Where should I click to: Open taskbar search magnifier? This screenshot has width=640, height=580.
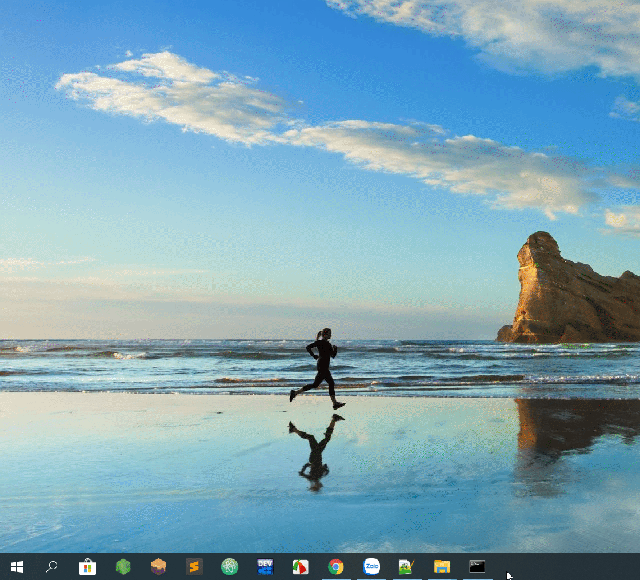[x=52, y=566]
